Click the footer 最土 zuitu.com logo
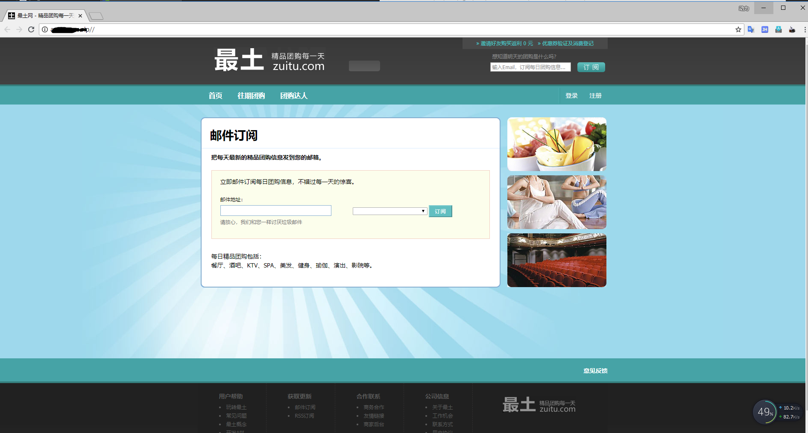 539,404
